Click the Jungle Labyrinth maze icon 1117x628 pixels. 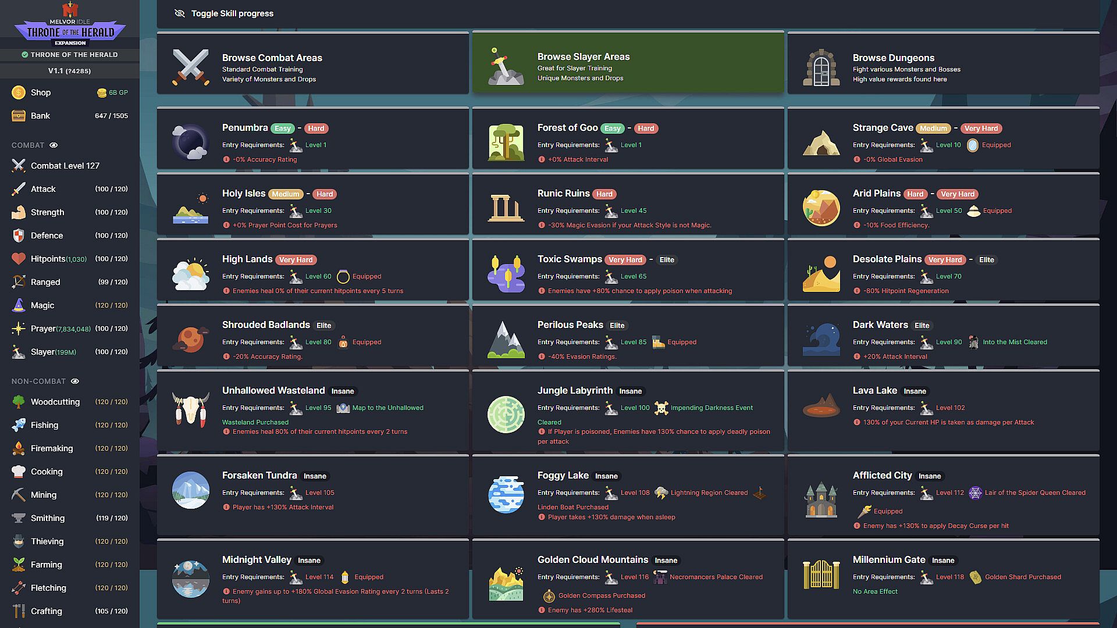click(x=506, y=415)
